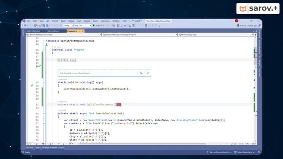The width and height of the screenshot is (283, 159).
Task: Click the red account avatar icon
Action: click(x=237, y=21)
